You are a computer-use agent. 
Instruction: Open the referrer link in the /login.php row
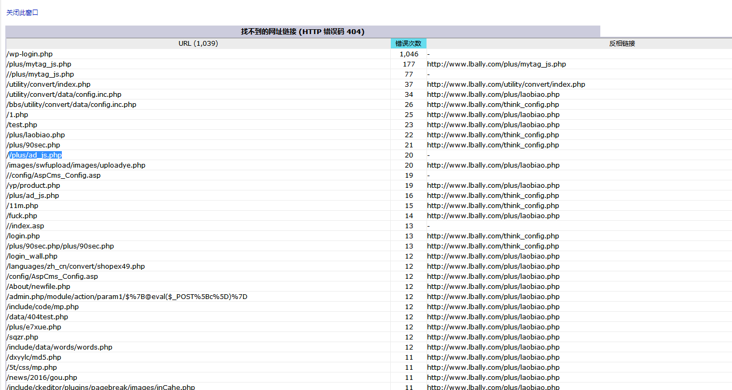(x=493, y=236)
